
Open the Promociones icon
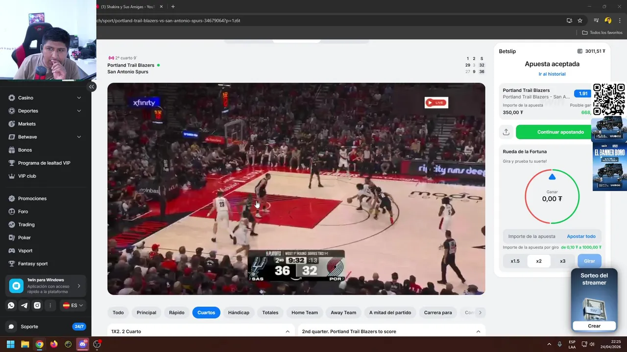click(x=12, y=198)
